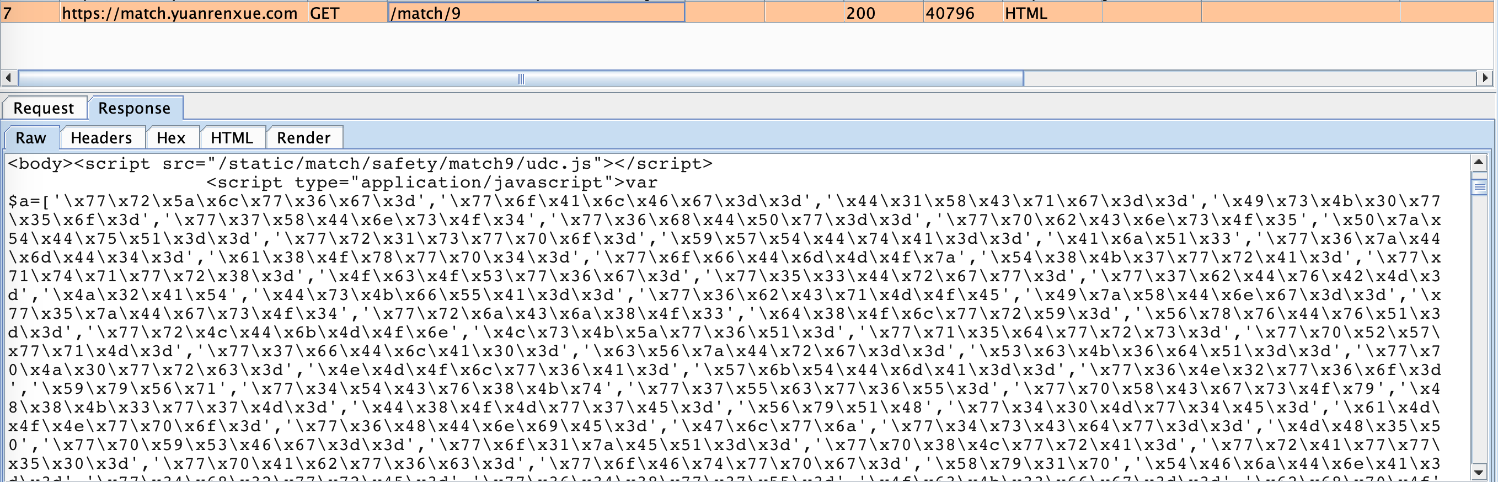Open the Headers view tab

101,138
